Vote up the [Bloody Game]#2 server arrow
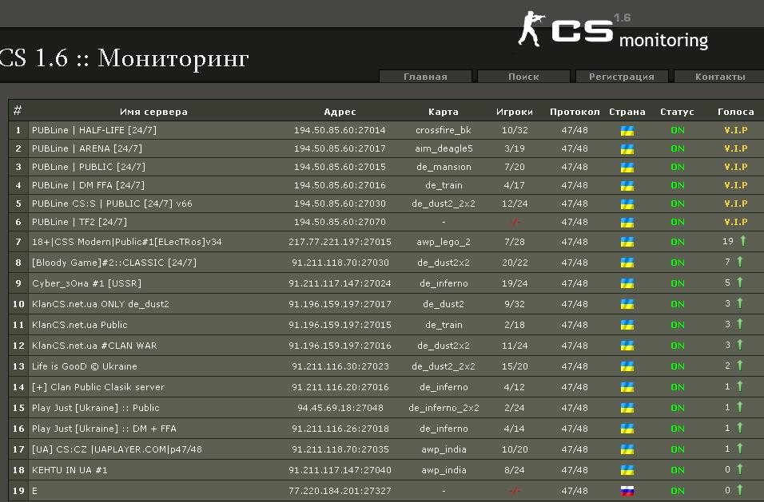Screen dimensions: 764x502 tap(740, 262)
